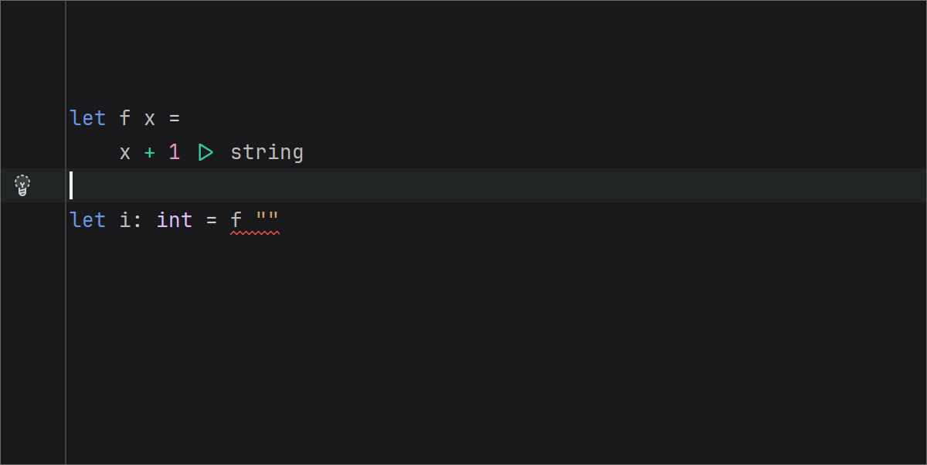927x465 pixels.
Task: Click the empty string literal with the error underline
Action: point(267,220)
